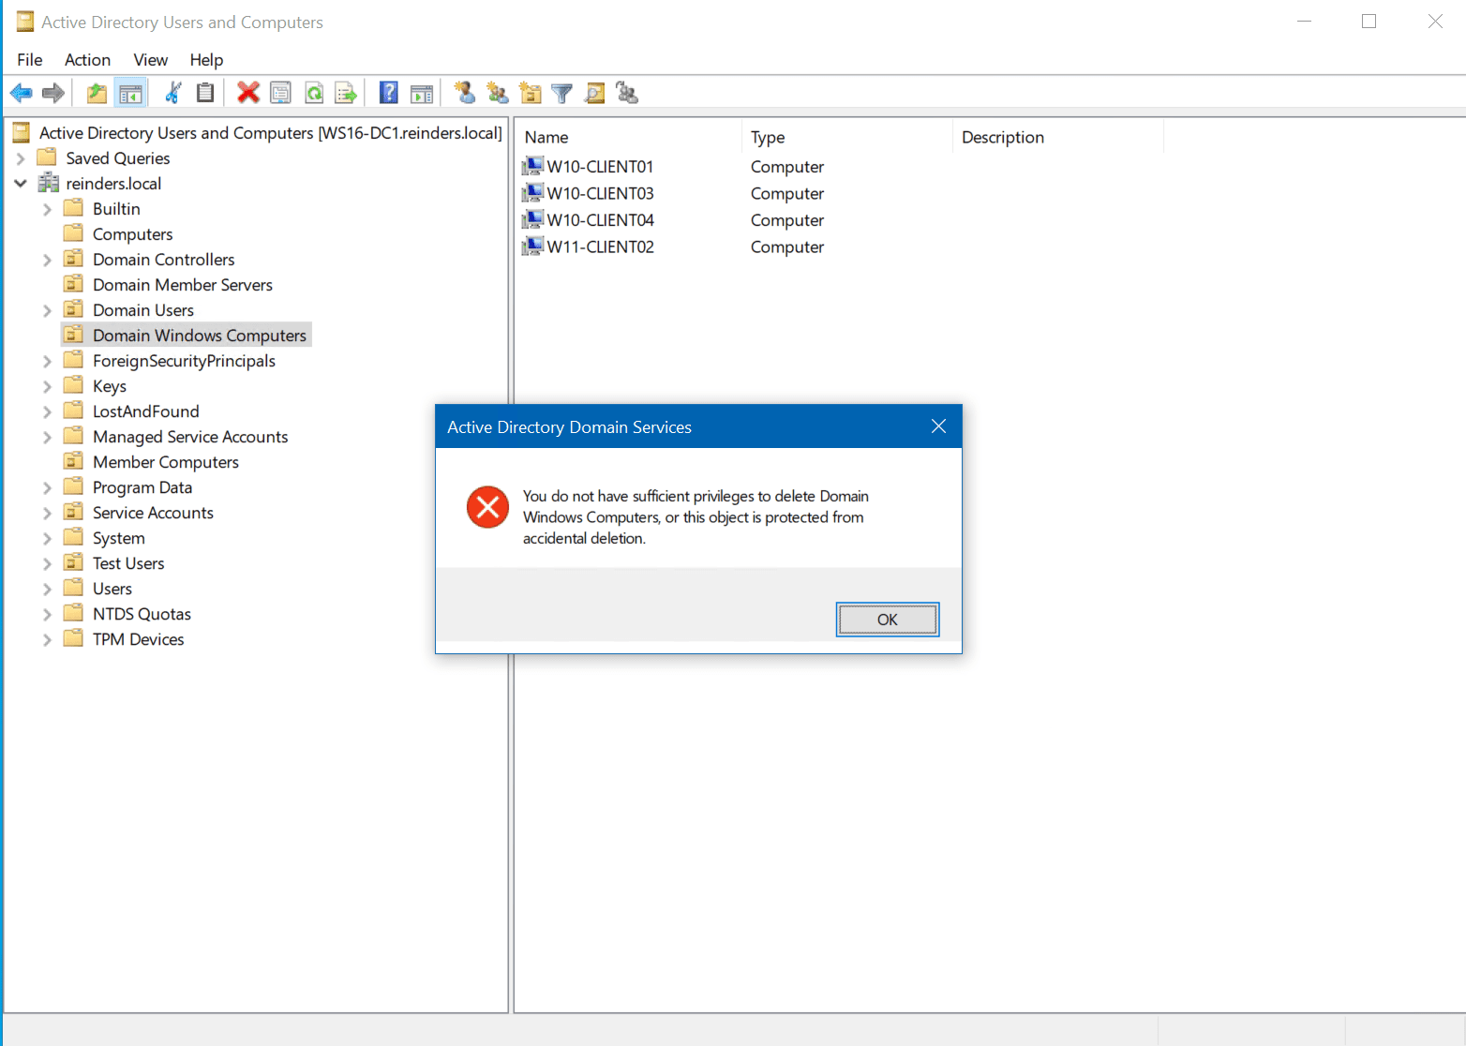Screen dimensions: 1466x1046
Task: Select the W10-CLIENT03 row
Action: [x=600, y=193]
